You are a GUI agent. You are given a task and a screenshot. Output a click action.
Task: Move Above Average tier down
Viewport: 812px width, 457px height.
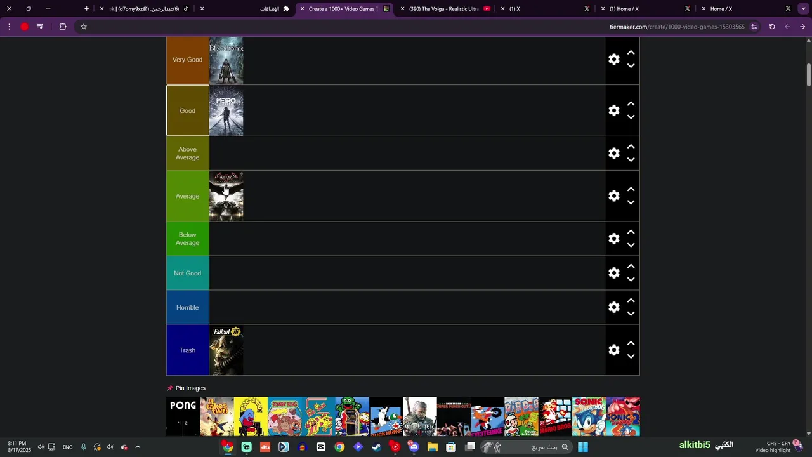(631, 159)
